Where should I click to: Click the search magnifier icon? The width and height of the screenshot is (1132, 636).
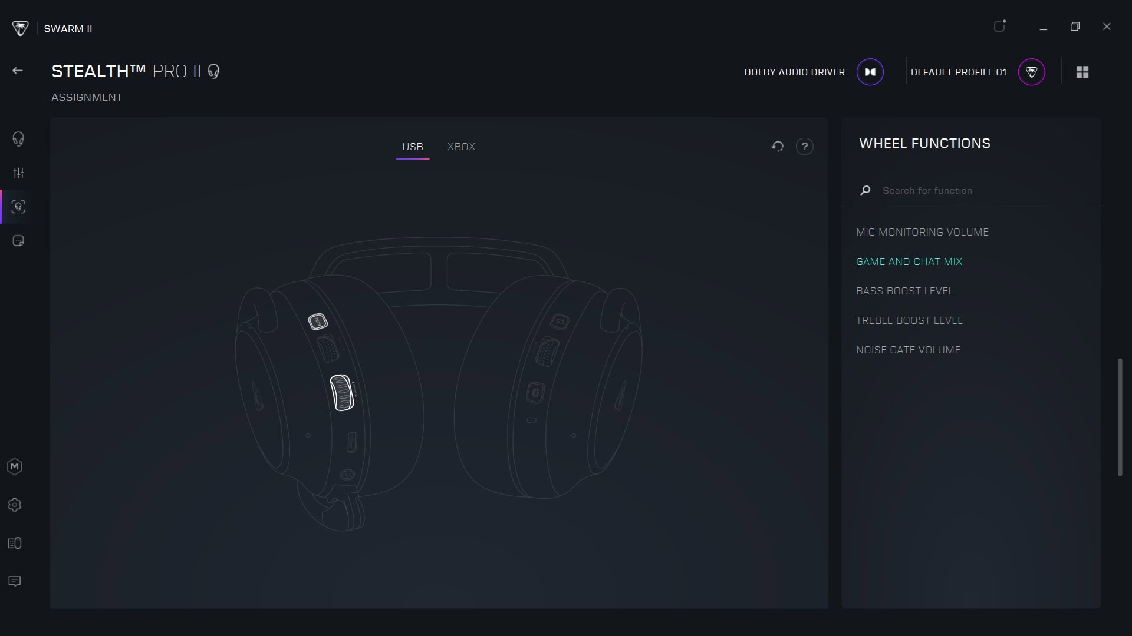pos(866,190)
